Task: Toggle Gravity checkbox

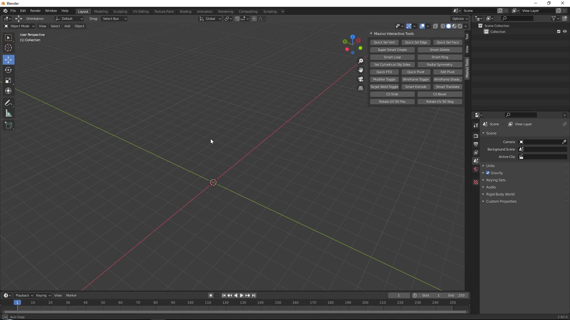Action: pyautogui.click(x=488, y=173)
